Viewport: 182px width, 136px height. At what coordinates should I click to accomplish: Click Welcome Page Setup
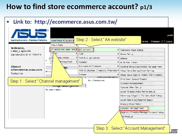click(x=142, y=50)
